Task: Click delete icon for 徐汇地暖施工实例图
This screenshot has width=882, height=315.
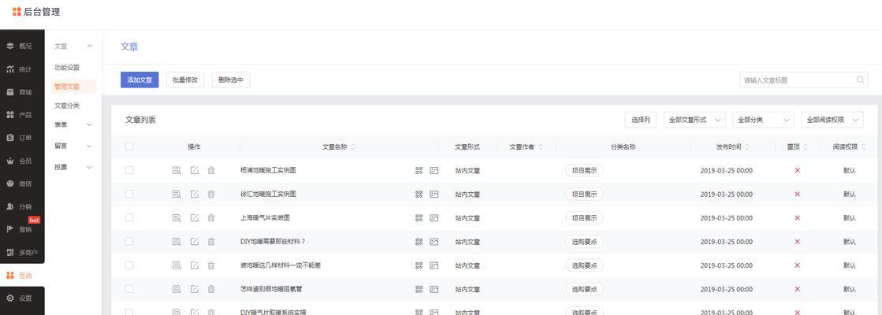Action: coord(211,194)
